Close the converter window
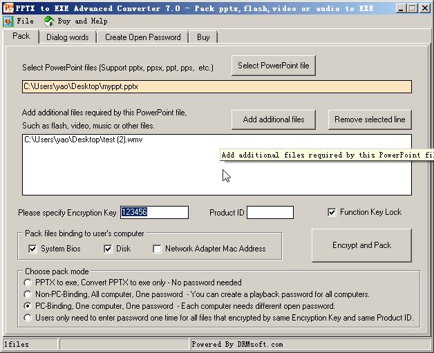The height and width of the screenshot is (353, 434). (425, 8)
